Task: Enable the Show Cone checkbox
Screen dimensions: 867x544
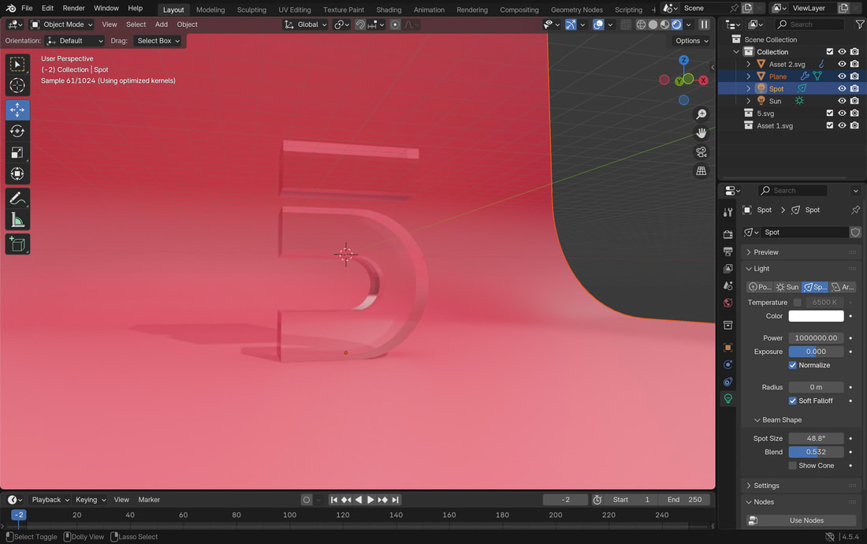Action: click(793, 466)
